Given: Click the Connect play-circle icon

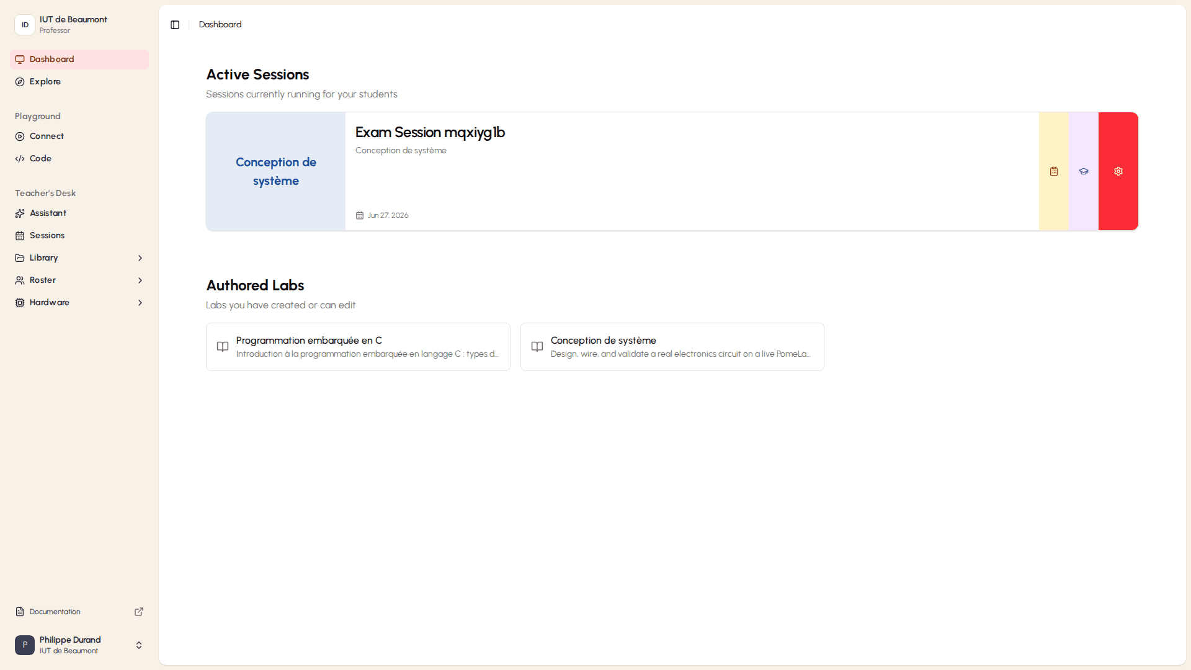Looking at the screenshot, I should (x=20, y=136).
